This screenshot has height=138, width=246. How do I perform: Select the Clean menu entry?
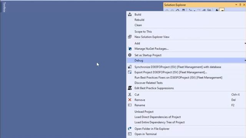138,25
